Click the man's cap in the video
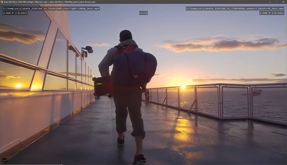 (x=126, y=34)
